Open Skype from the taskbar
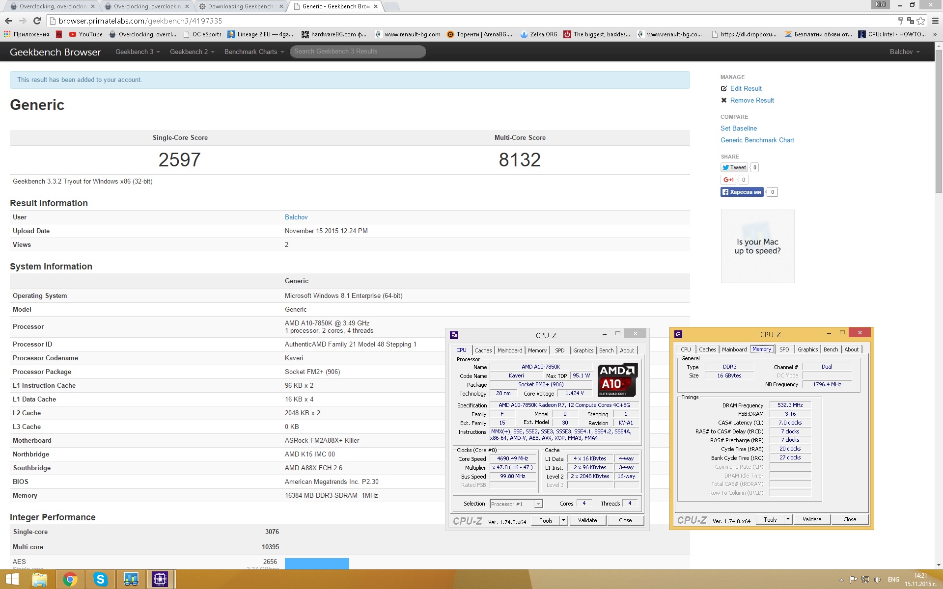The height and width of the screenshot is (589, 943). [101, 579]
